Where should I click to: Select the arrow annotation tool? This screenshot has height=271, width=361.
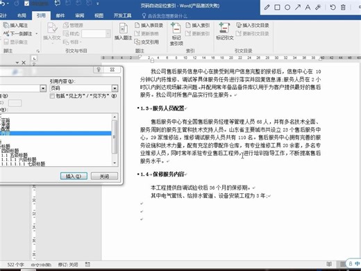coord(298,7)
